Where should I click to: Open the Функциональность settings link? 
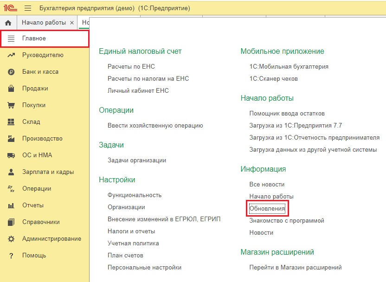click(135, 195)
